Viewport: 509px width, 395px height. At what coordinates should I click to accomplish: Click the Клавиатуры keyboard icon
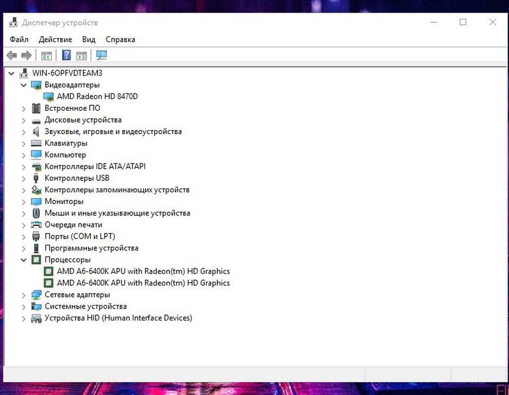coord(36,143)
